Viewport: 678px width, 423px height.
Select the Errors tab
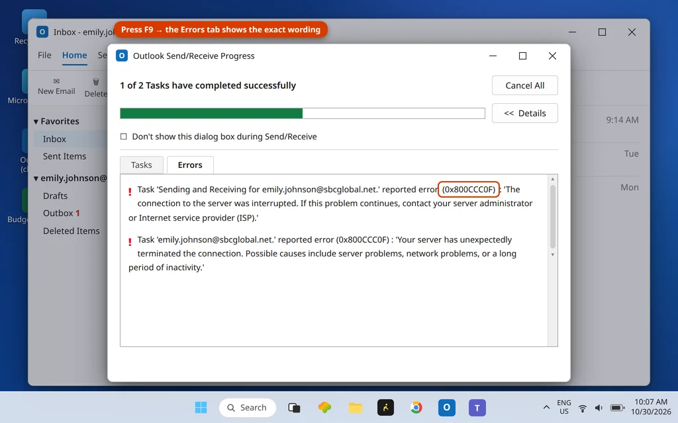tap(190, 165)
